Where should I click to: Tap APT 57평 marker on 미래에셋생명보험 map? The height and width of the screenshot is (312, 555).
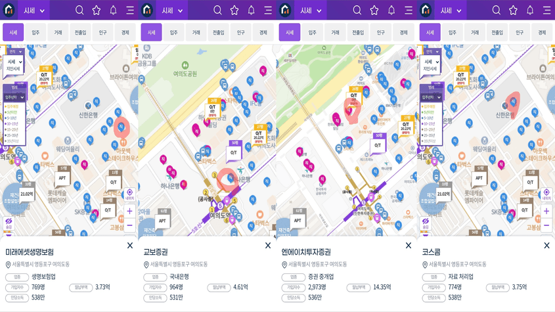tap(62, 177)
